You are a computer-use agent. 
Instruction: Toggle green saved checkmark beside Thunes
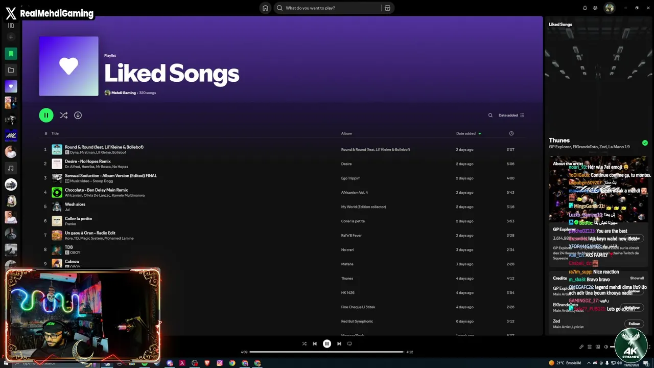(x=645, y=143)
